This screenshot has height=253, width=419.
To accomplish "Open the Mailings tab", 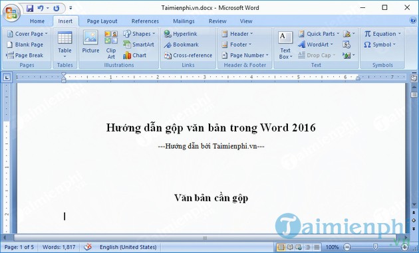I will [184, 21].
